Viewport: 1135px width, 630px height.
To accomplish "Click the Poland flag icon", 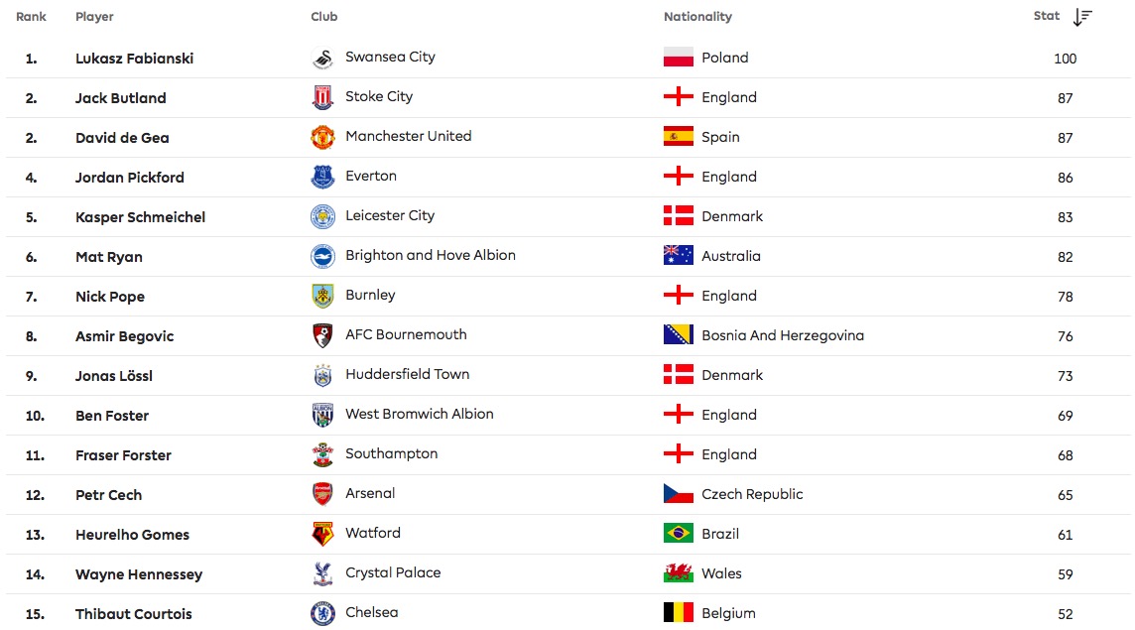I will pyautogui.click(x=679, y=58).
